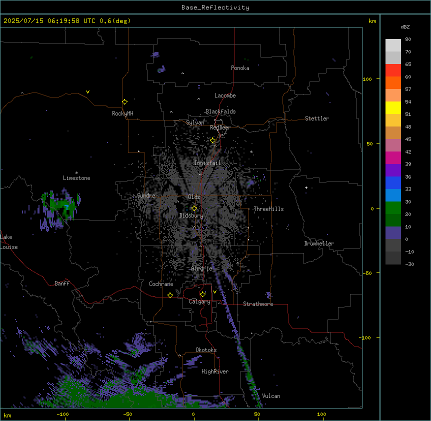Click the asterisk marker above Limestone
Viewport: 431px width, 421px height.
[76, 173]
